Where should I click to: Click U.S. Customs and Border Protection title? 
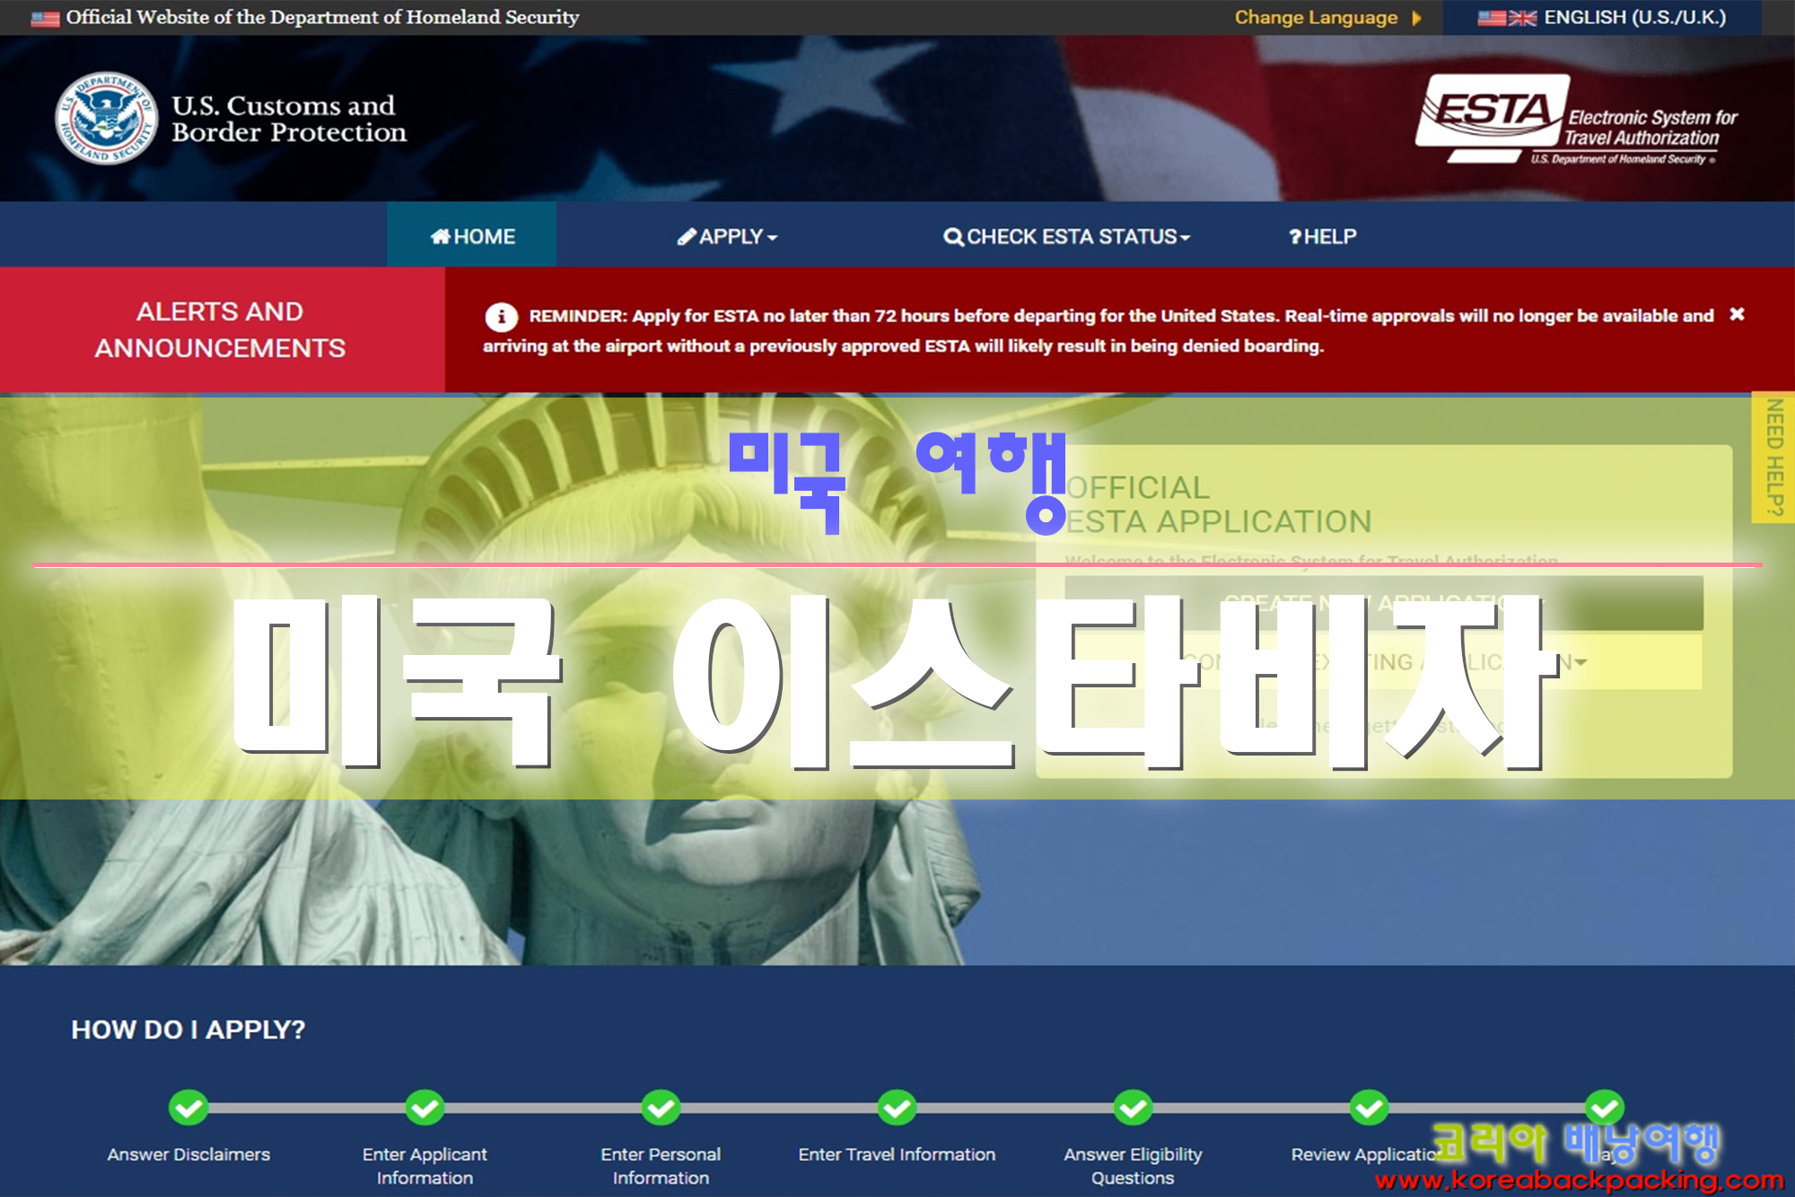pos(288,118)
